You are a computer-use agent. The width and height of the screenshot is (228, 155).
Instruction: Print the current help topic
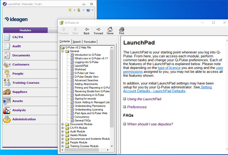pyautogui.click(x=122, y=31)
